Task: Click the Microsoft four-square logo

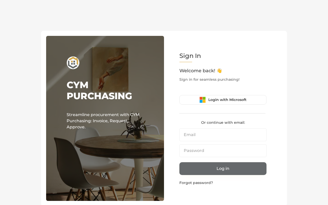Action: point(202,100)
